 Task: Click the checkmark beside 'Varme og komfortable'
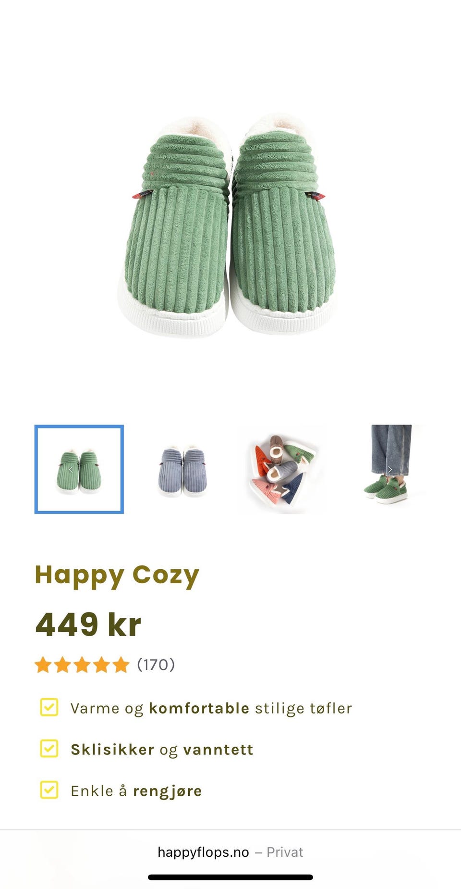tap(49, 707)
